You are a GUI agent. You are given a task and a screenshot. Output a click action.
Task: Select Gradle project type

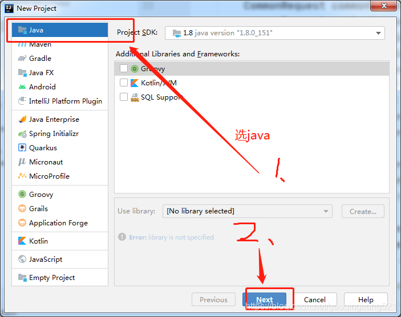[60, 59]
